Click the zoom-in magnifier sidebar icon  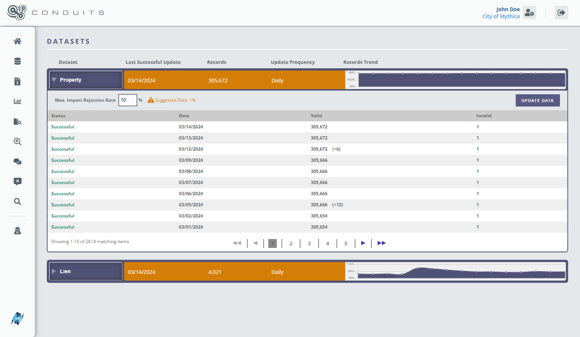pos(17,142)
